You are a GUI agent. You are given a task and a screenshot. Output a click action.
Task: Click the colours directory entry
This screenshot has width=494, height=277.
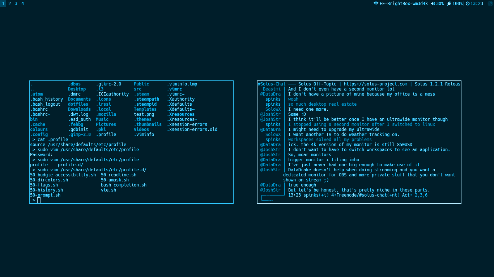coord(39,129)
